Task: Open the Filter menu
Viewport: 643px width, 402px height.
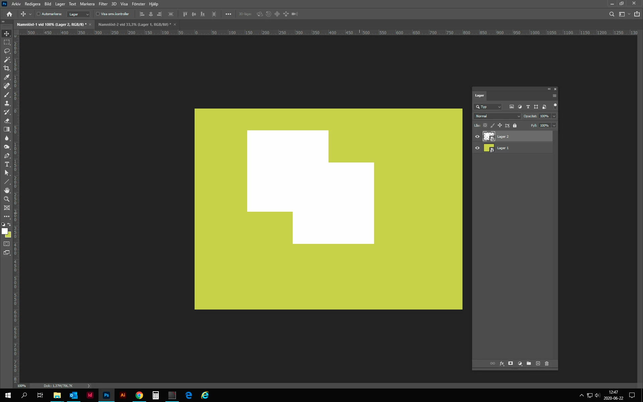Action: (x=103, y=4)
